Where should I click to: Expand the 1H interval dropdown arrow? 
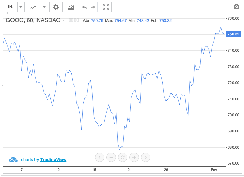tap(21, 7)
